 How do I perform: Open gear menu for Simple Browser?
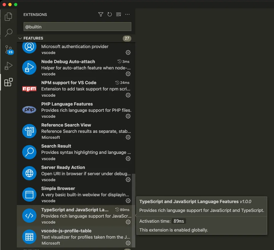(x=128, y=201)
